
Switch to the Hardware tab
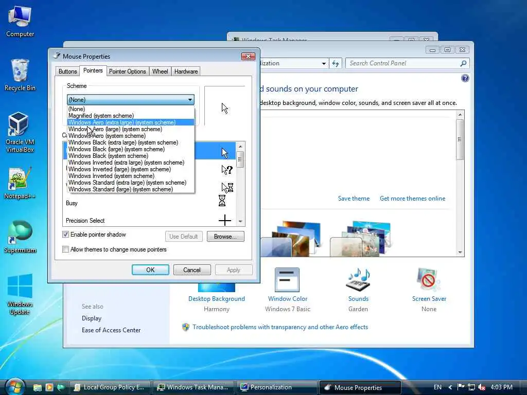click(186, 71)
